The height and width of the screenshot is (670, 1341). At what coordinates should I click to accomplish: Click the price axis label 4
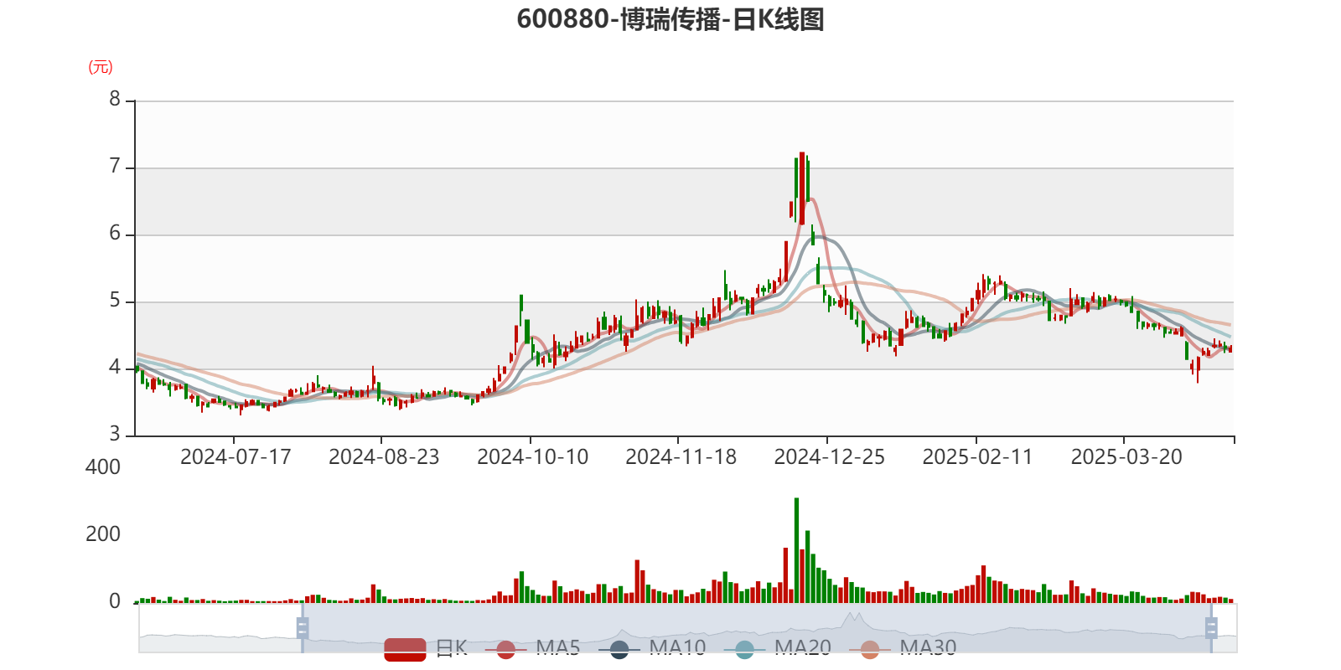[x=115, y=368]
